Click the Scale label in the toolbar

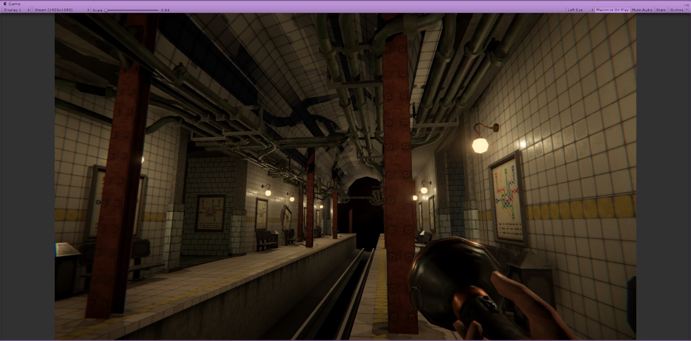(96, 10)
